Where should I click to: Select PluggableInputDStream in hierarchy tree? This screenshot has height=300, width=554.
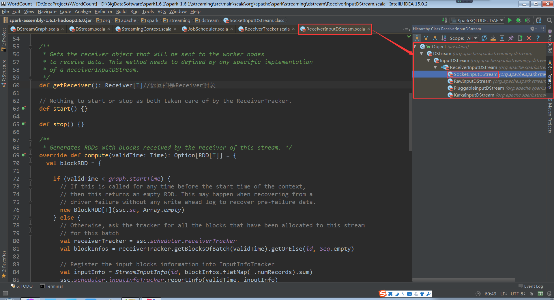pyautogui.click(x=479, y=88)
